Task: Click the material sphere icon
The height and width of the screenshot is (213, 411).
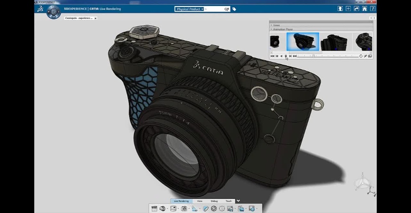Action: 162,208
